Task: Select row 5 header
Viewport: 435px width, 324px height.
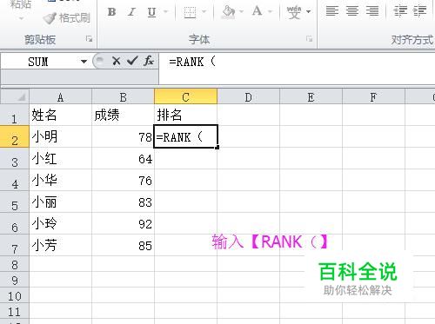Action: (15, 202)
